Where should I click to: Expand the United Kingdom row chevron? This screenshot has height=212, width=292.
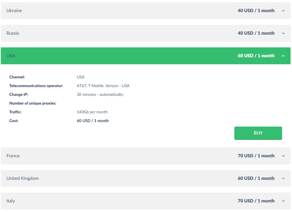point(283,179)
